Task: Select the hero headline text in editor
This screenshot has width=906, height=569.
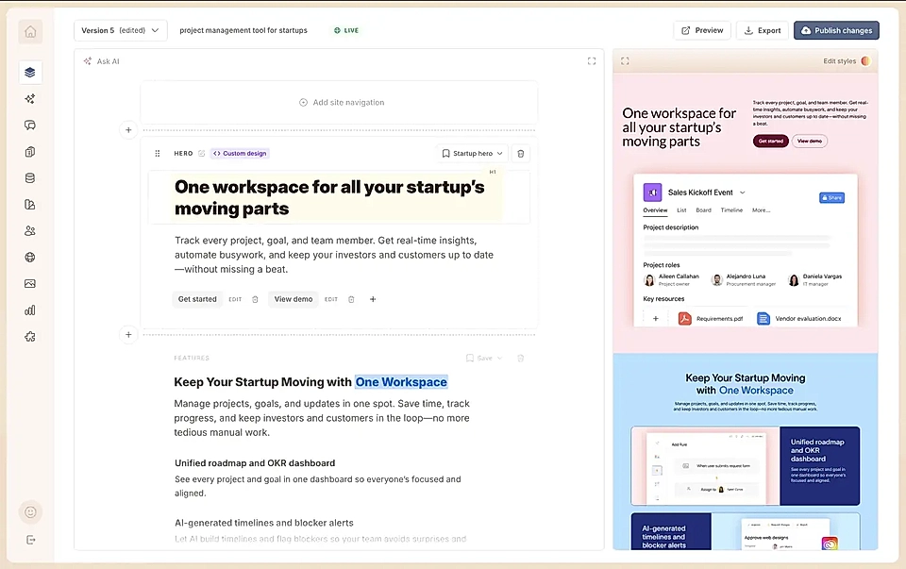Action: pos(329,197)
